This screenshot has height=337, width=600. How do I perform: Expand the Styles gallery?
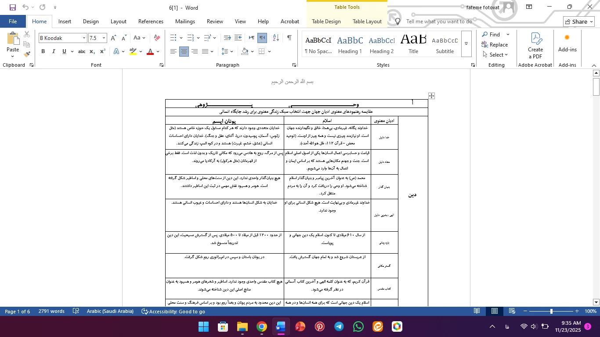click(466, 44)
